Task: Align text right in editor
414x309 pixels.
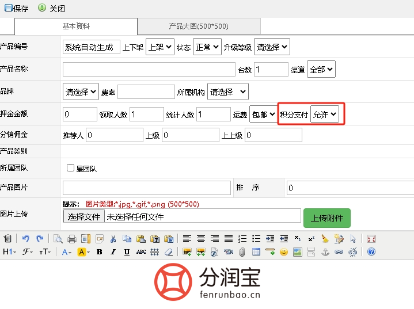Action: pyautogui.click(x=215, y=239)
